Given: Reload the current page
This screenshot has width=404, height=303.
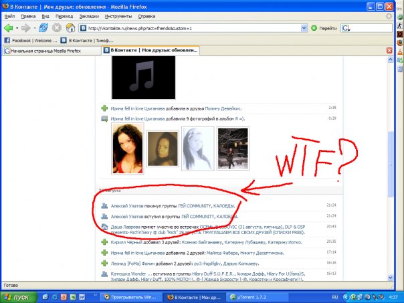Looking at the screenshot, I should click(43, 28).
